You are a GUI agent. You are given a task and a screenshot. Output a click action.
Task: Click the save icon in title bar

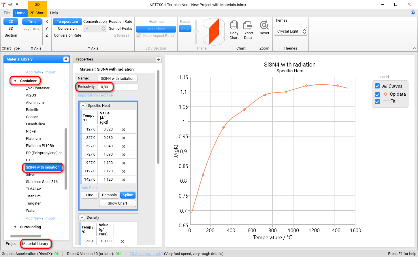10,5
